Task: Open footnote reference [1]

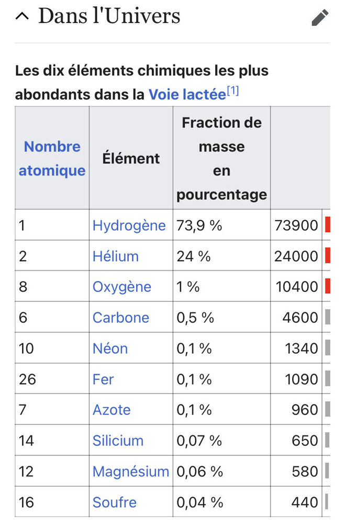Action: [x=233, y=91]
